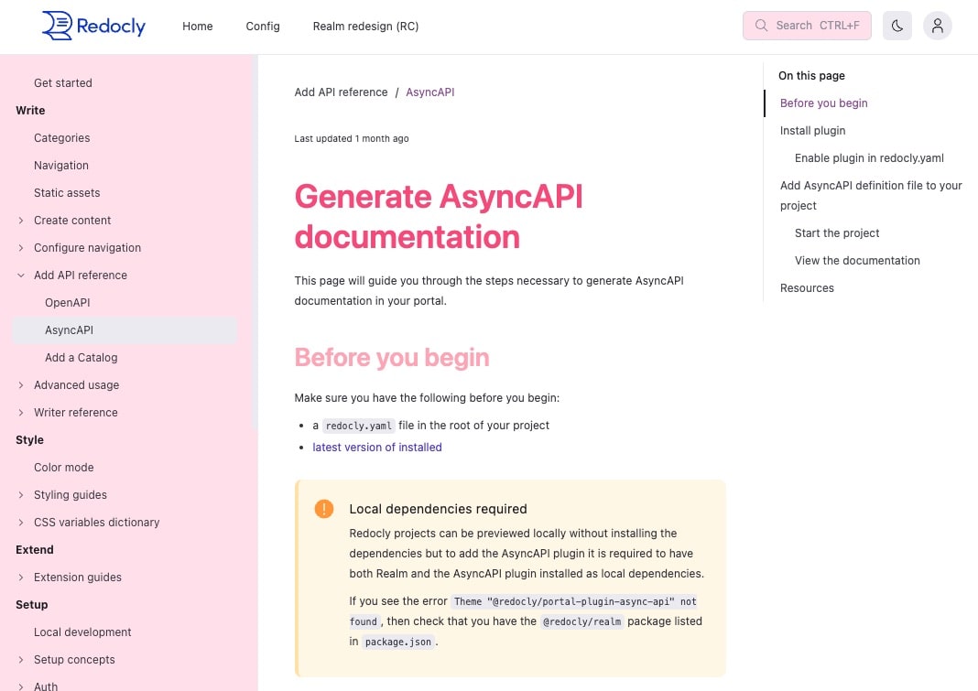978x691 pixels.
Task: Click Style section heading in sidebar
Action: pos(29,439)
